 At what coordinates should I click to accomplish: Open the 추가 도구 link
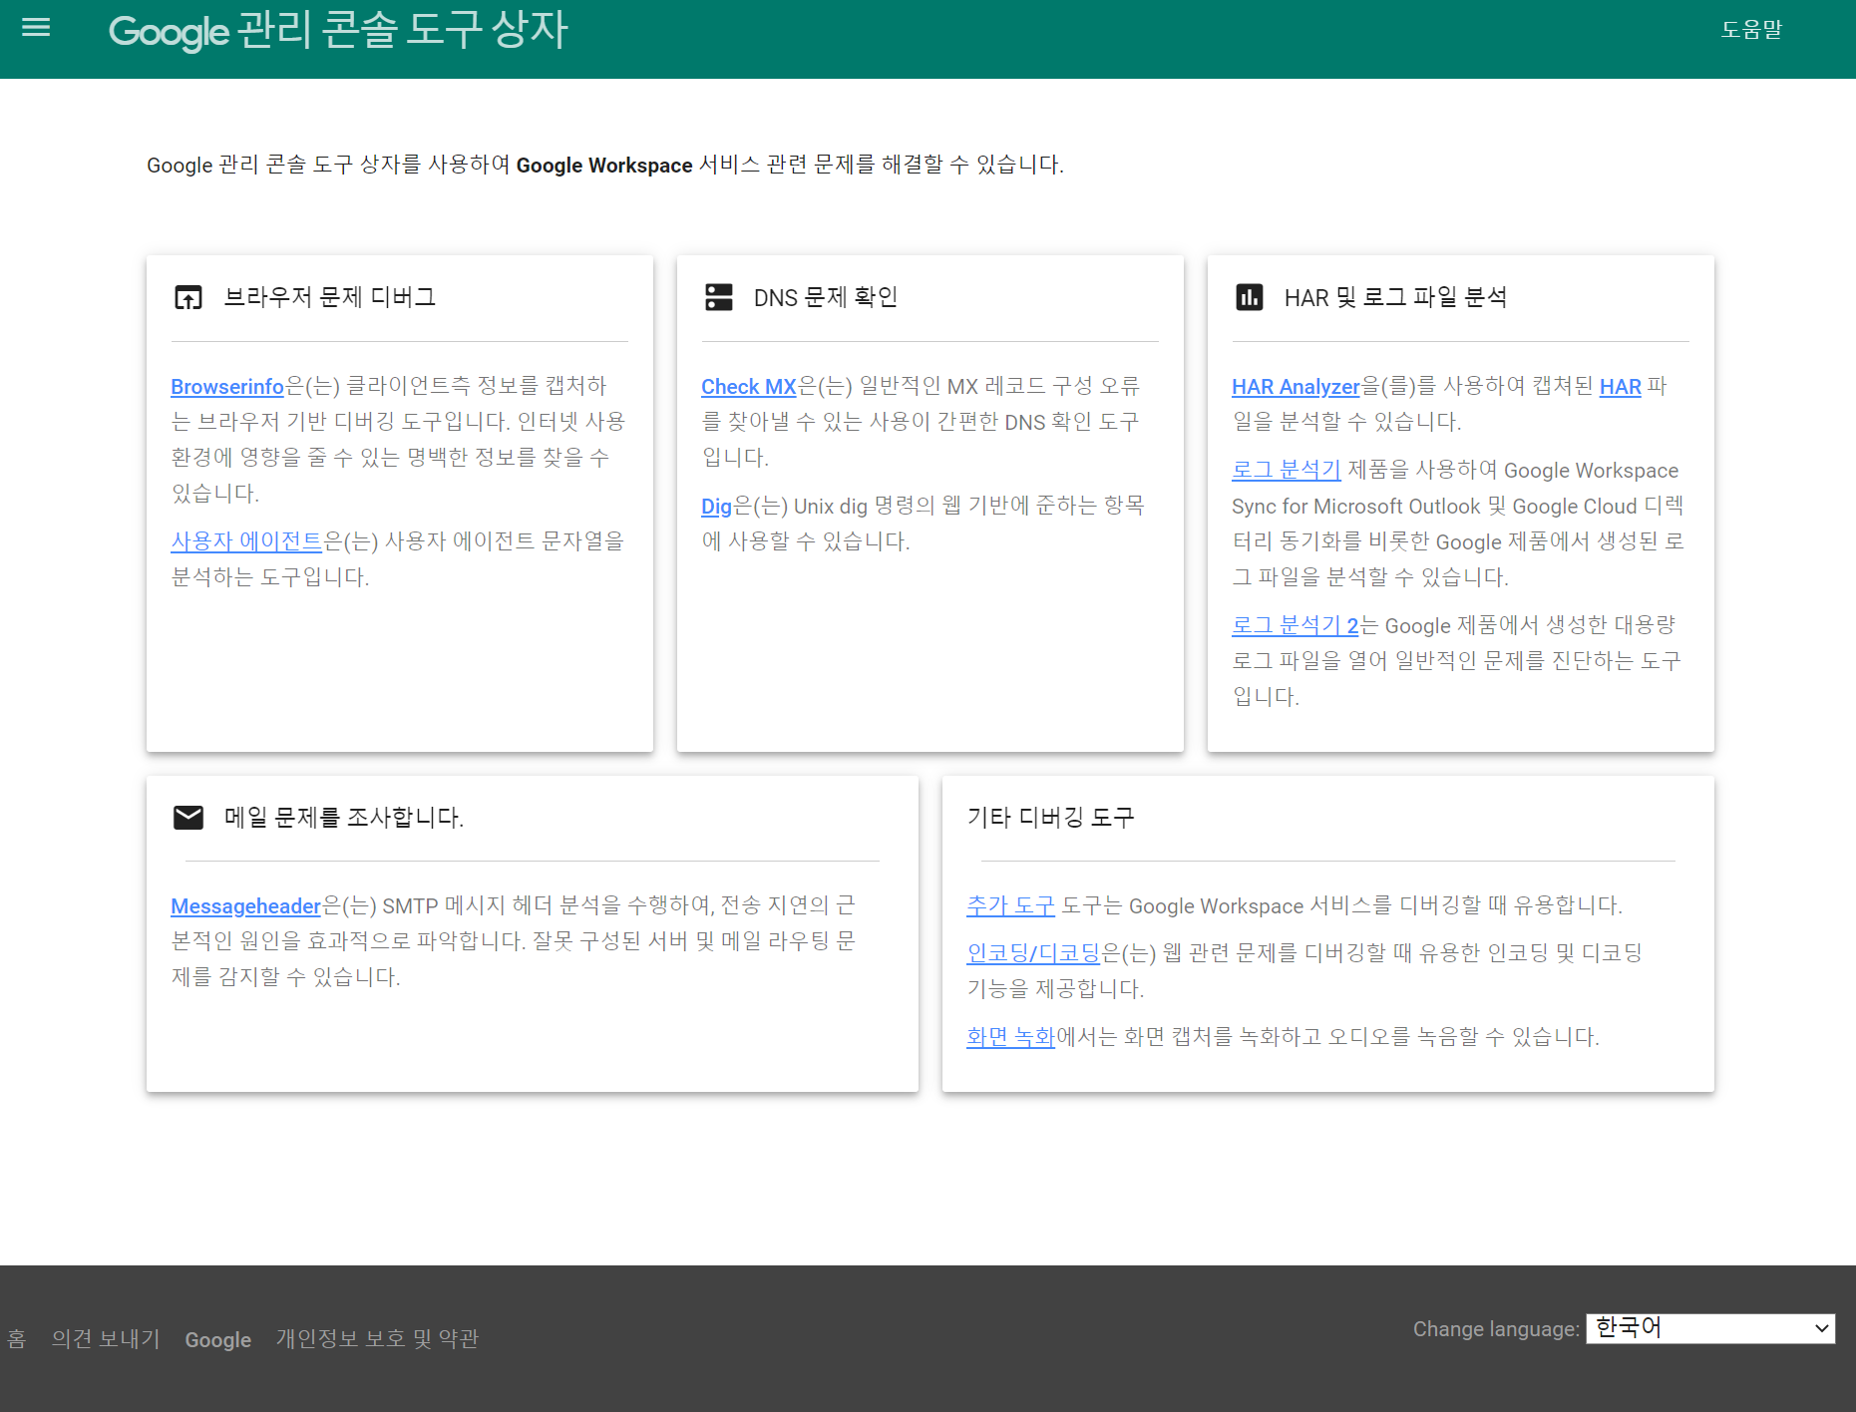pyautogui.click(x=1009, y=905)
